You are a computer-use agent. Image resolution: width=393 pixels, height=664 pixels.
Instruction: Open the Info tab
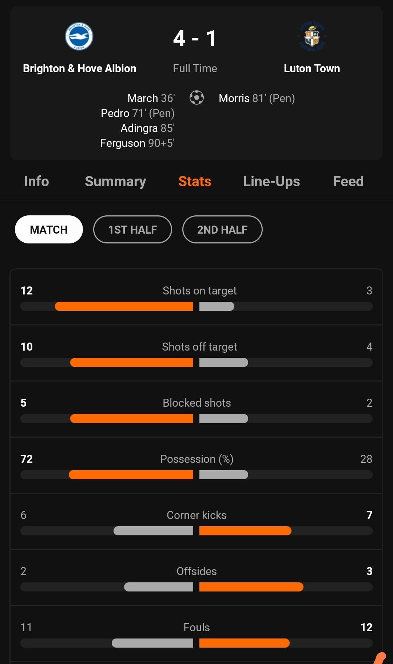(x=36, y=181)
